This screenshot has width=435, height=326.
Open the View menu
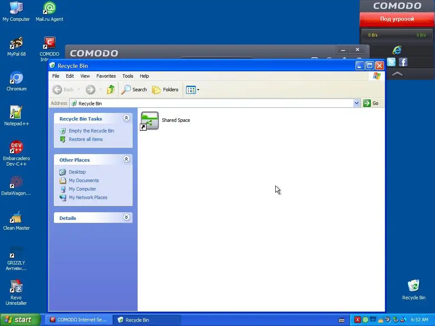point(85,76)
